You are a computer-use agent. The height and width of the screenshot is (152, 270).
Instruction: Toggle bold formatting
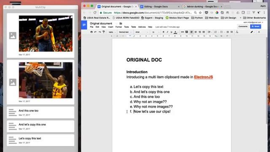point(163,32)
